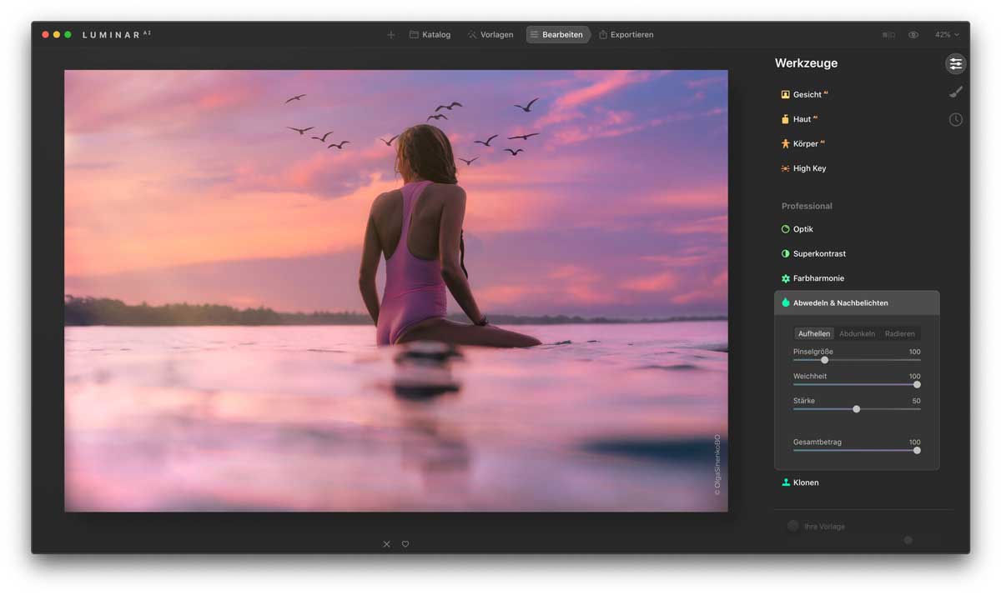Toggle the before/after compare view icon
The image size is (1001, 595).
point(888,35)
